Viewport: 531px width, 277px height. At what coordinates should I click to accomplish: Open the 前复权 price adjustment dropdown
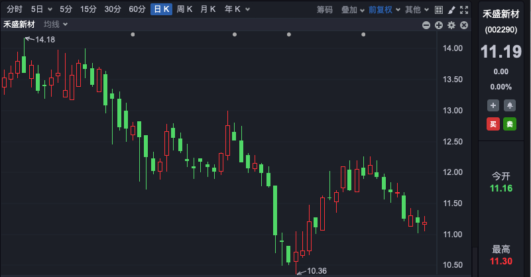click(x=384, y=10)
